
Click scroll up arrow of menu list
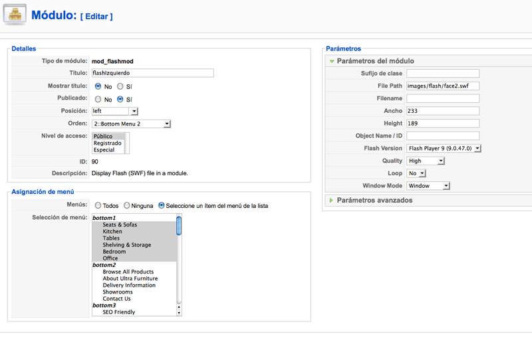click(x=179, y=307)
